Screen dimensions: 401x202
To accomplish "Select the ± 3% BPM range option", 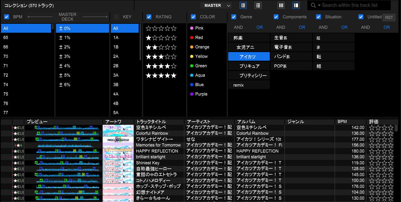I will pos(65,57).
